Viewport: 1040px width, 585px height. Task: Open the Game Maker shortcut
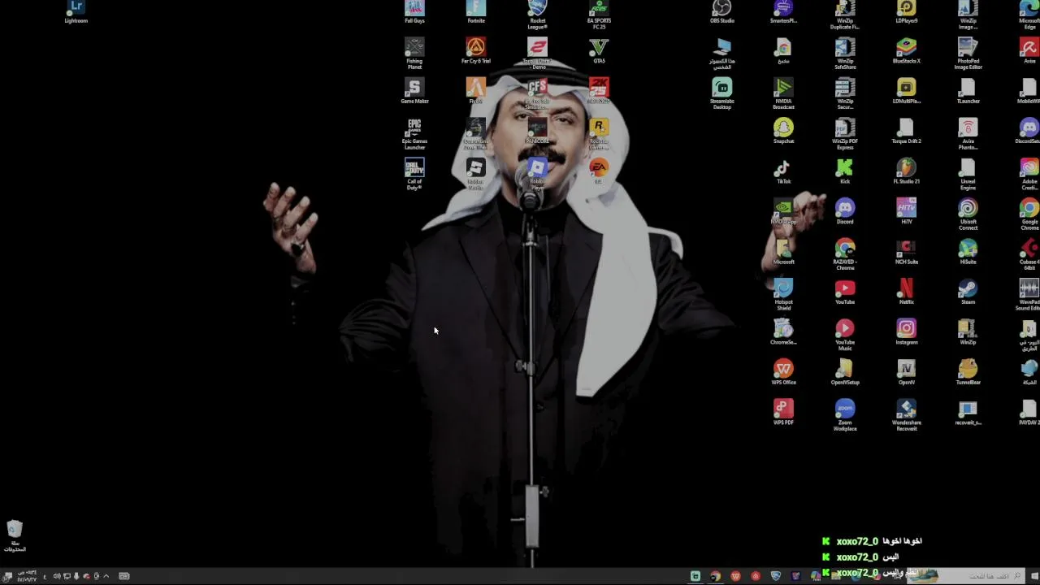tap(414, 91)
